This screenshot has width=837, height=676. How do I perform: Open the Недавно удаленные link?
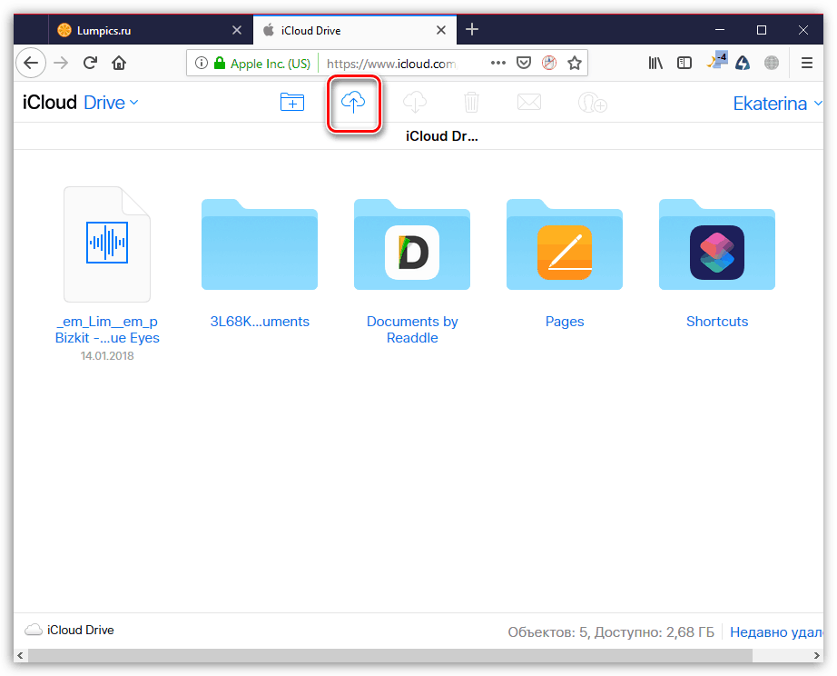point(776,631)
